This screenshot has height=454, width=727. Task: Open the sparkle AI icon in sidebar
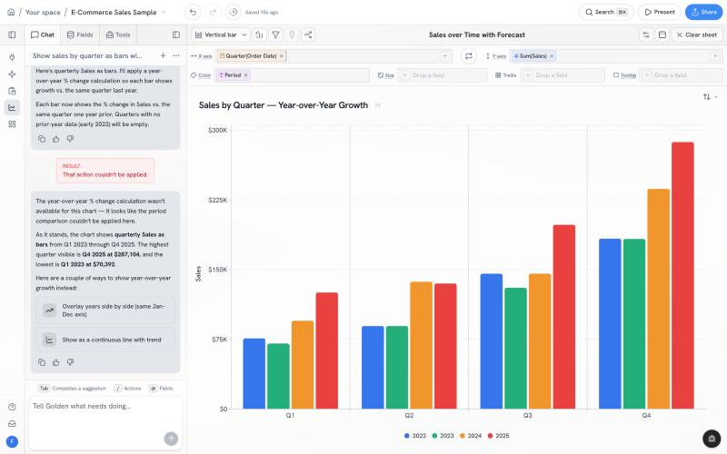[x=12, y=74]
